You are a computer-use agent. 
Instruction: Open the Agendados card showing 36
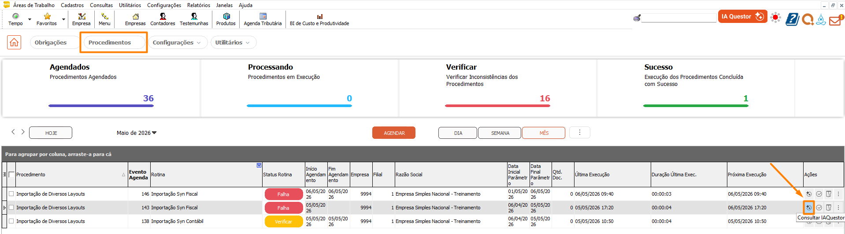(x=101, y=88)
